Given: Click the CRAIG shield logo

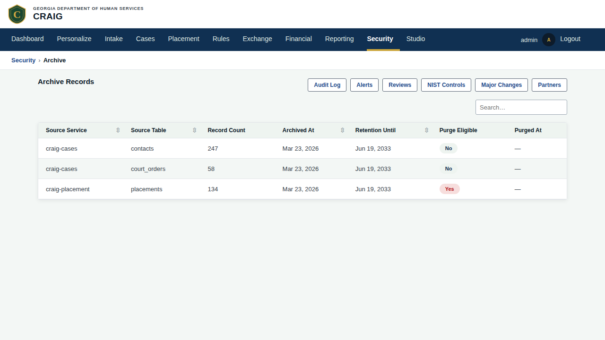Looking at the screenshot, I should click(x=17, y=14).
